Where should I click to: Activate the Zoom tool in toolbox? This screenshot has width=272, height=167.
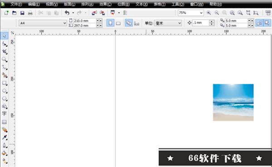pyautogui.click(x=5, y=59)
